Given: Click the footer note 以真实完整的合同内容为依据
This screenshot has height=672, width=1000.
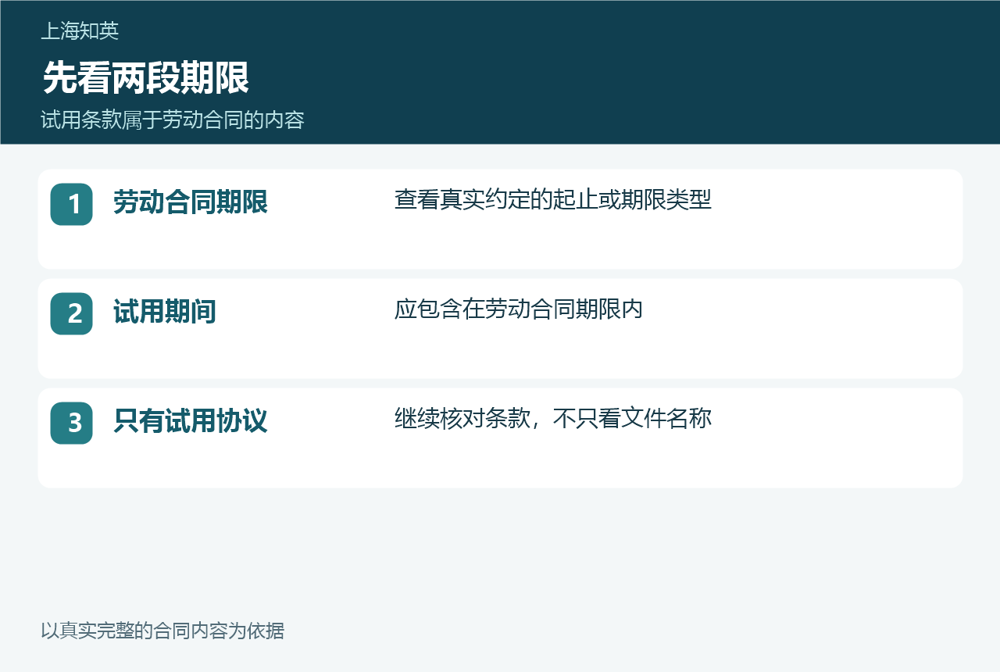Looking at the screenshot, I should (x=162, y=631).
